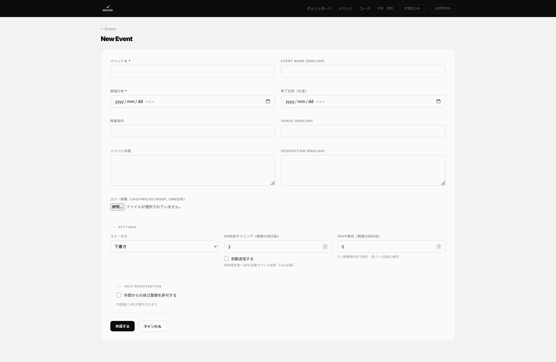Click 作成する to create event

122,326
